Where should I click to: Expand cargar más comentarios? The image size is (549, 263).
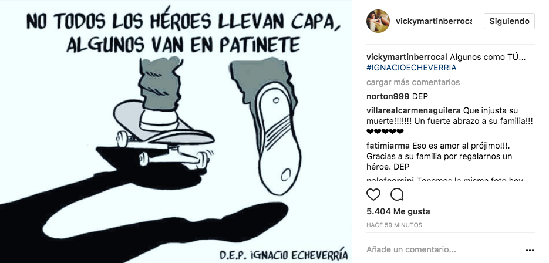[413, 82]
